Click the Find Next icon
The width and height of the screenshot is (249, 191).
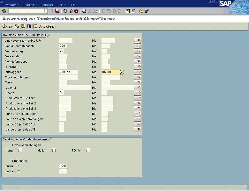click(x=95, y=11)
